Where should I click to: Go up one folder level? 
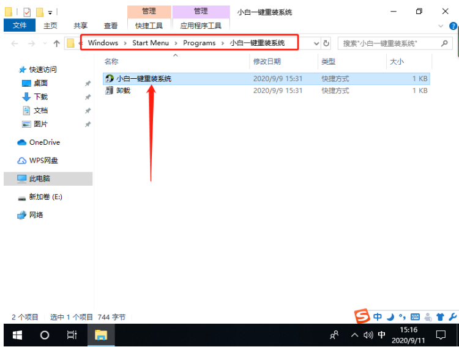pyautogui.click(x=56, y=43)
